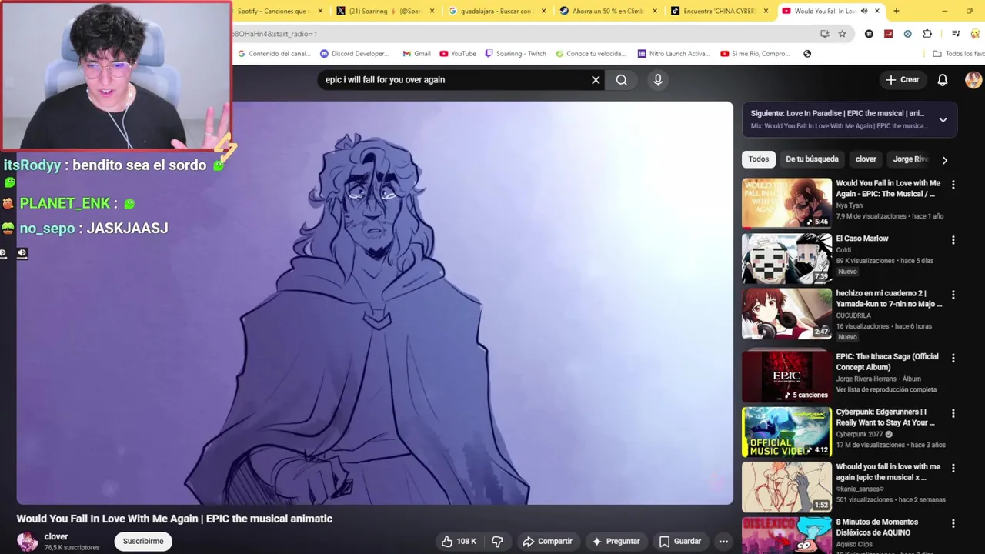Bookmark this page with star icon
The height and width of the screenshot is (554, 985).
[842, 34]
